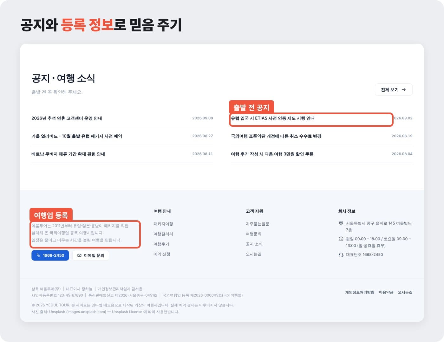This screenshot has height=342, width=444.
Task: Click the clock icon beside business hours
Action: pyautogui.click(x=341, y=239)
